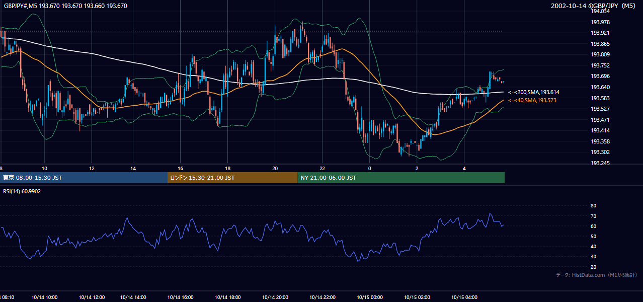Click bottom date label 10/15 00:00
The width and height of the screenshot is (643, 302).
click(370, 297)
